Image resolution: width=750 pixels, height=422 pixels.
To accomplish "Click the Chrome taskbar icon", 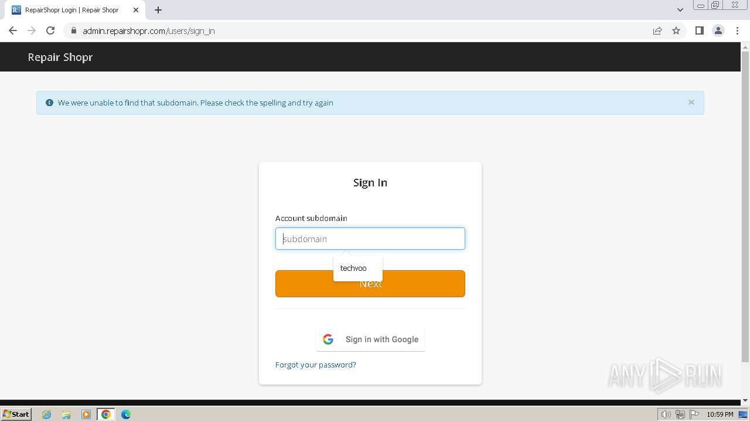I will point(106,414).
